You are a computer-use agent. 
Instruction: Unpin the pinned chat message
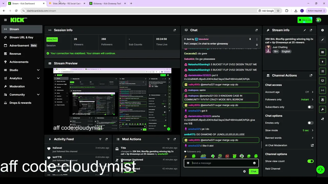click(250, 39)
